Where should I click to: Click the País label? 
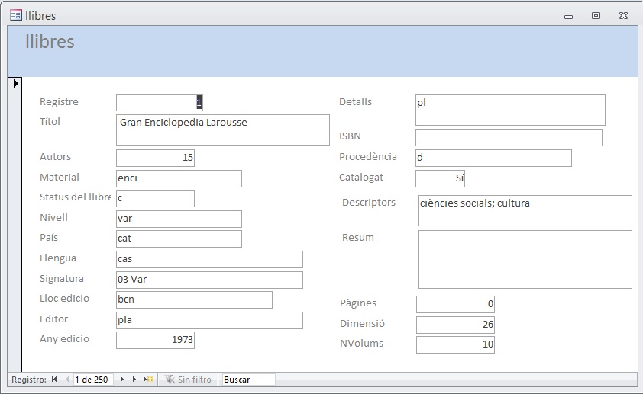coord(49,237)
